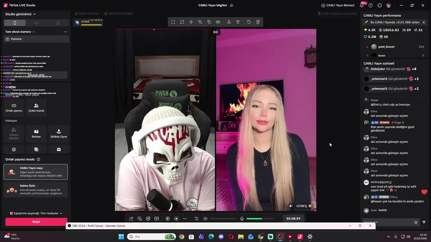This screenshot has height=242, width=431.
Task: Adjust the microphone level slider
Action: pos(260,219)
